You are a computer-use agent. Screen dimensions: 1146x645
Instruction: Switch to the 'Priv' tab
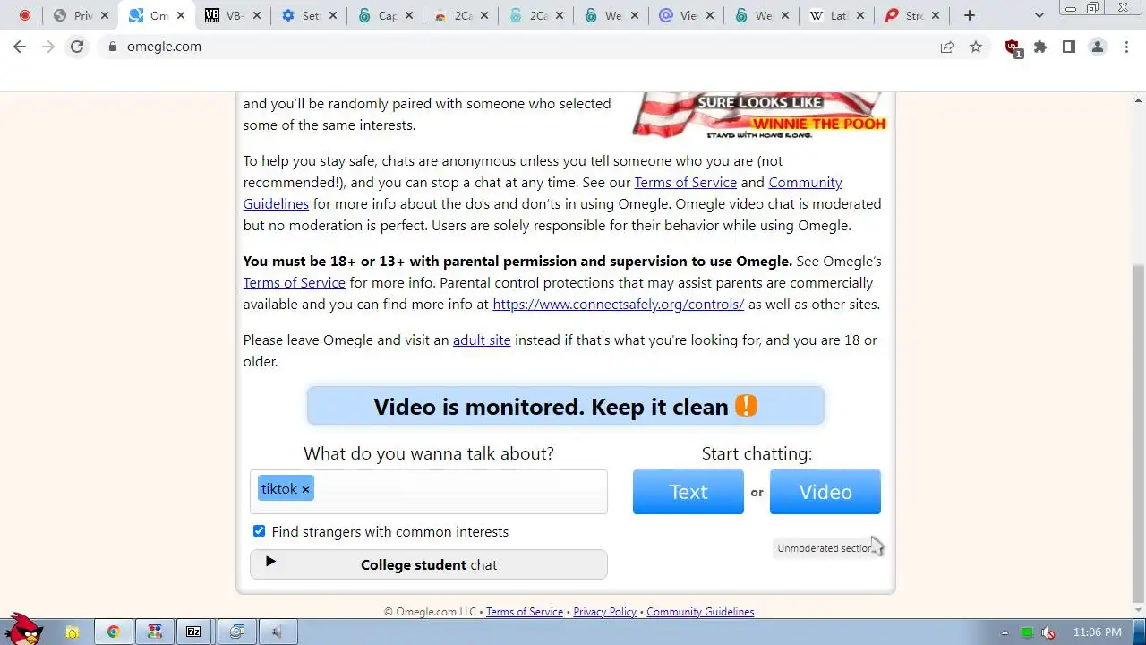pyautogui.click(x=81, y=15)
